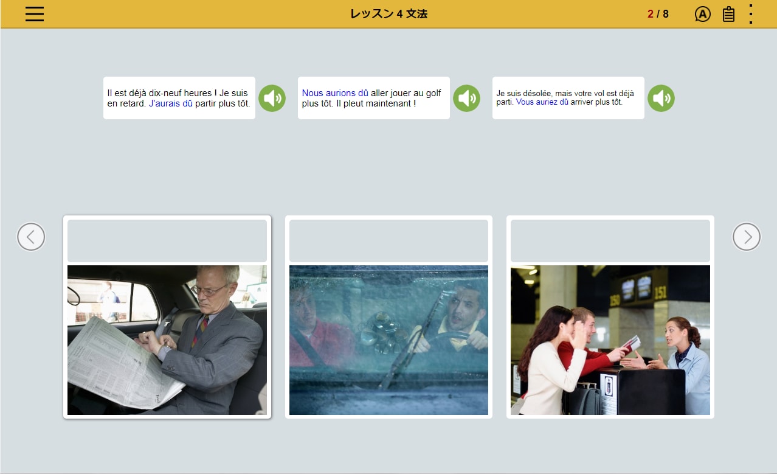Click empty answer slot above rainy car photo
Screen dimensions: 777x474
coord(388,241)
